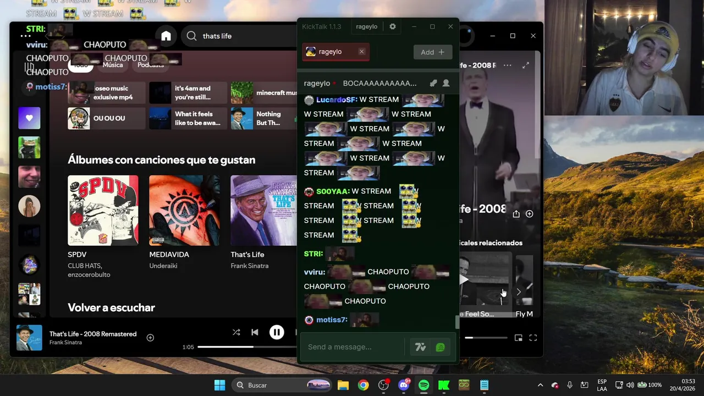The width and height of the screenshot is (704, 396).
Task: Enter Spotify full screen mode
Action: point(533,338)
